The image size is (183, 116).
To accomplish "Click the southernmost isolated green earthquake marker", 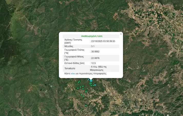I will (86, 106).
